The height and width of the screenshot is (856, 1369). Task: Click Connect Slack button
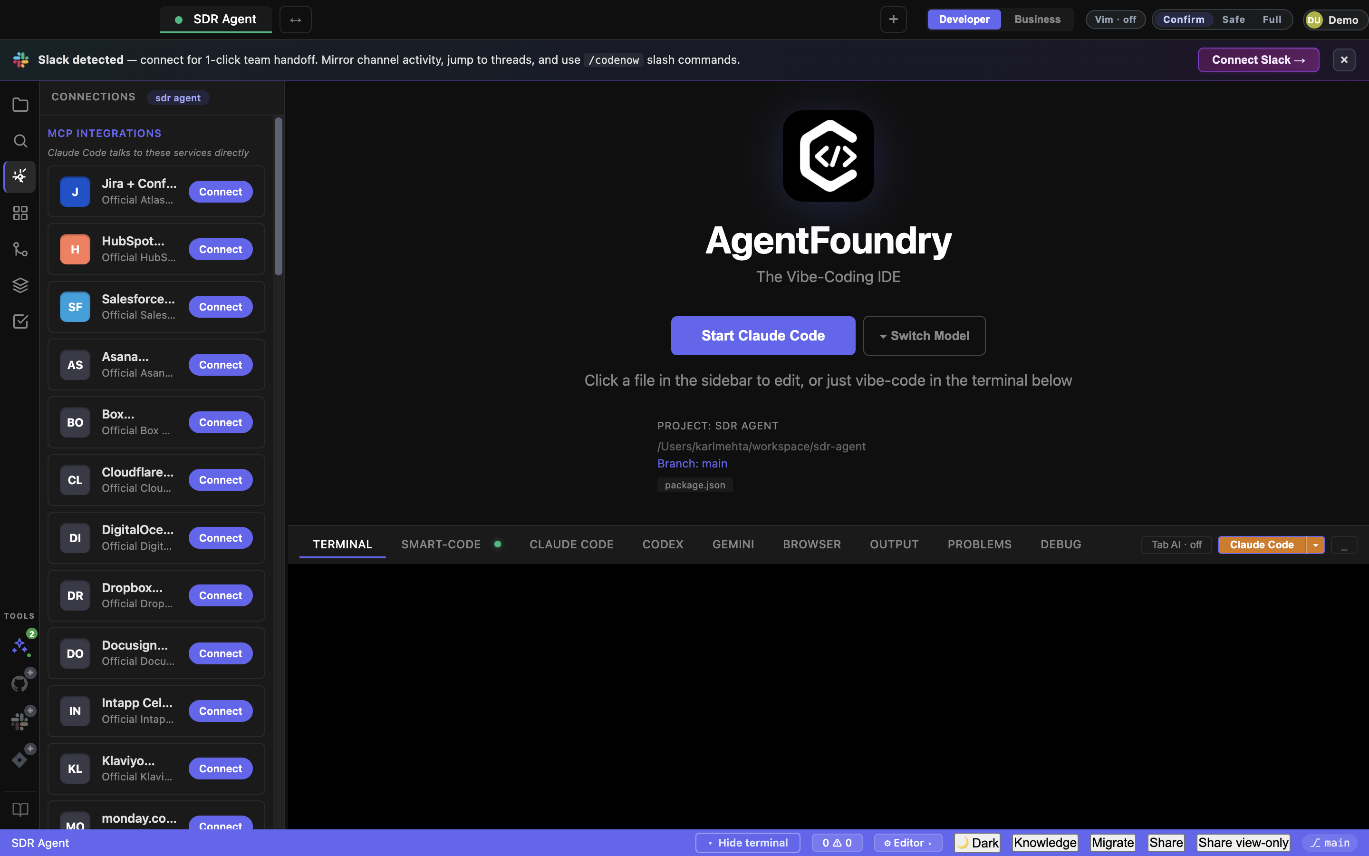[x=1258, y=60]
